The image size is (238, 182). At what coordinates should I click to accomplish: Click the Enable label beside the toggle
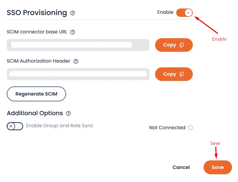(x=166, y=12)
